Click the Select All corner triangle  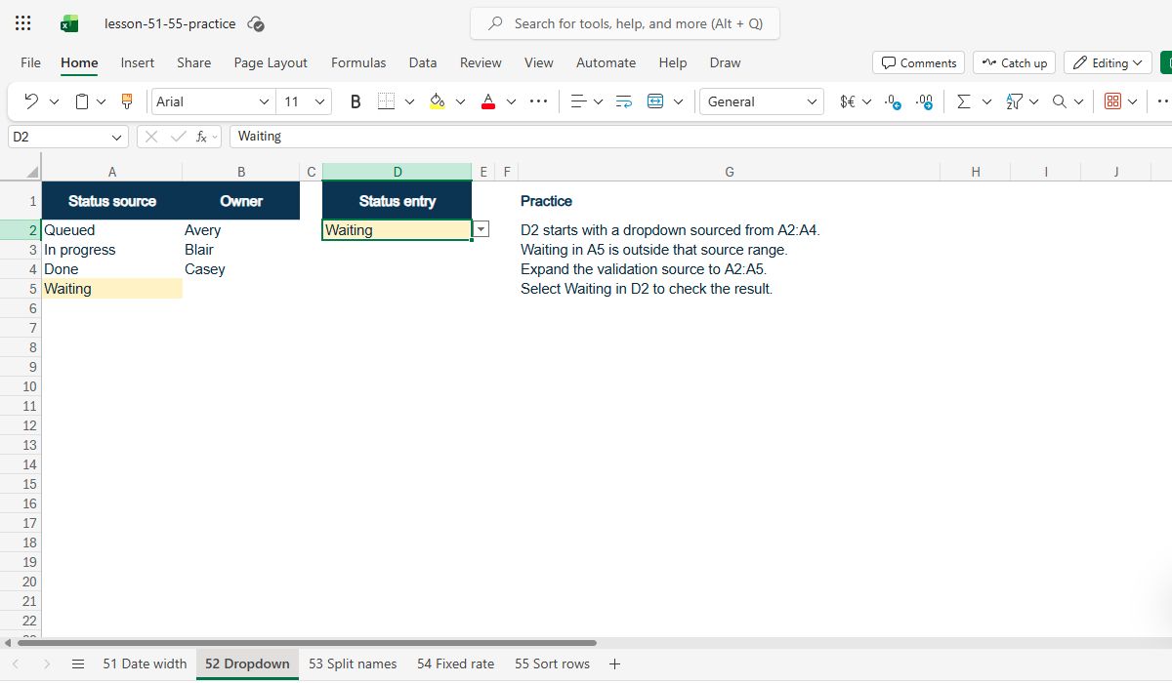point(33,173)
